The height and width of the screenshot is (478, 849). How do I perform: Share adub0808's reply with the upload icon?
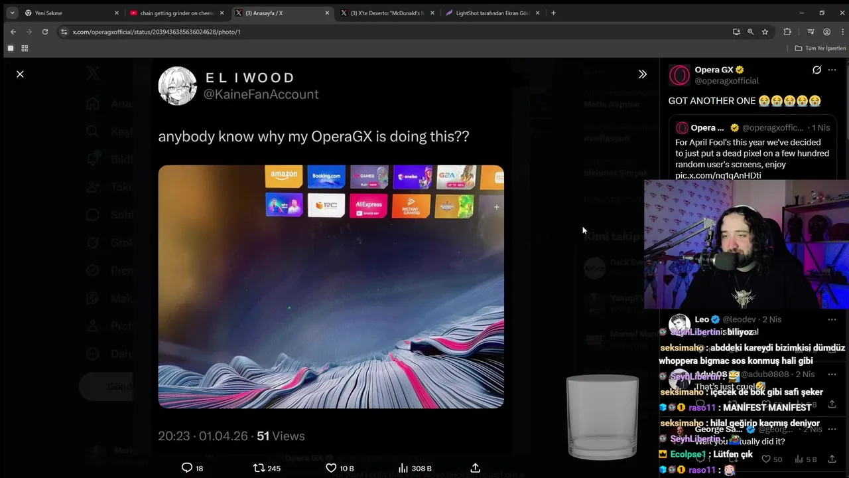pos(832,404)
